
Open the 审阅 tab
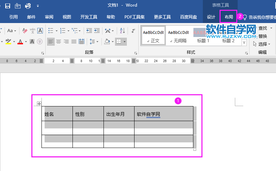tap(49, 17)
